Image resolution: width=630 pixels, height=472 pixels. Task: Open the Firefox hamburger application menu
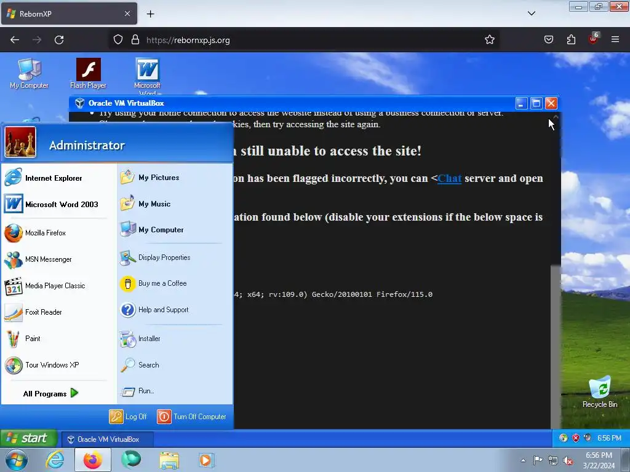point(615,40)
